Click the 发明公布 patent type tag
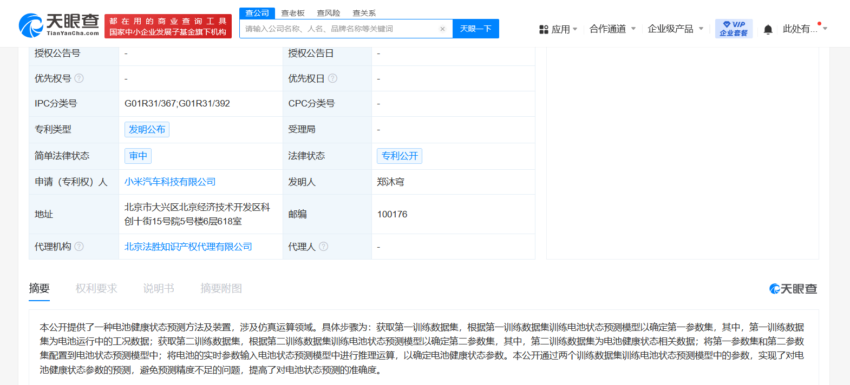Screen dimensions: 850x385 click(x=147, y=129)
